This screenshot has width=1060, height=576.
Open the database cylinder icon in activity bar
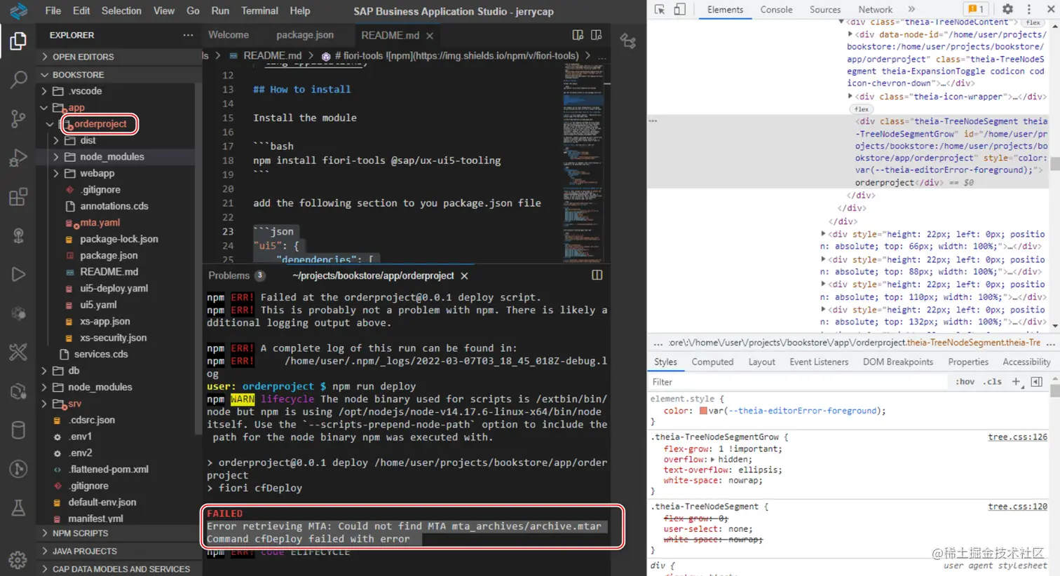[18, 430]
